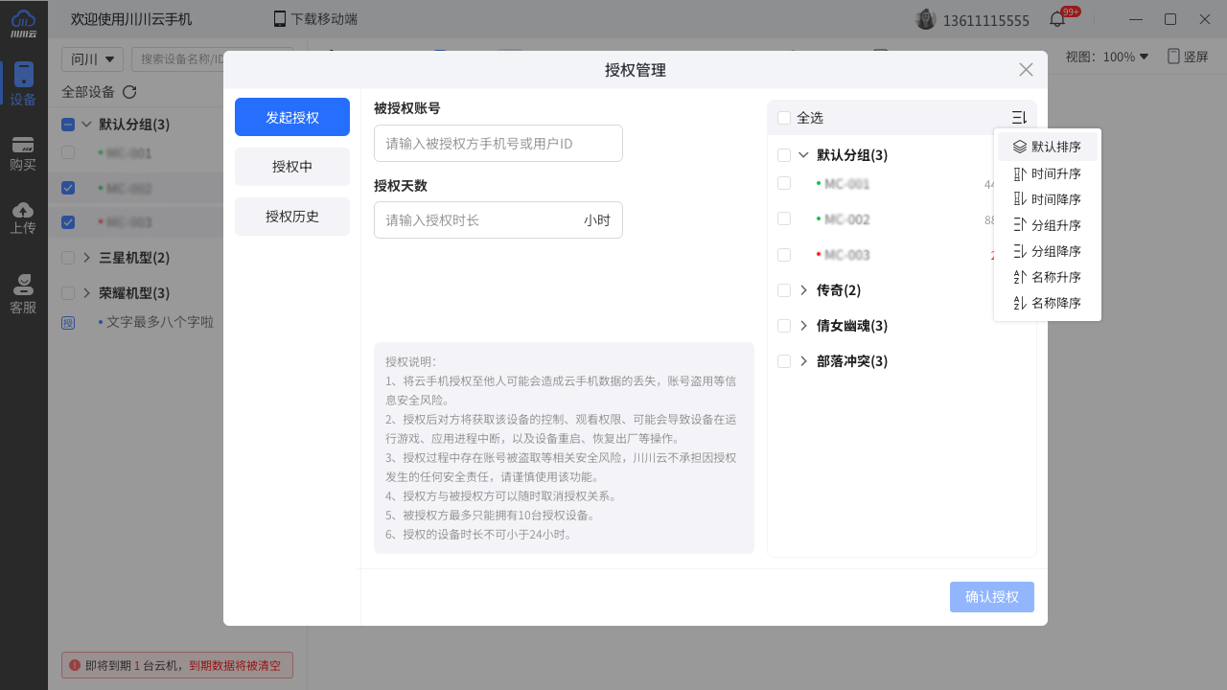Viewport: 1227px width, 690px height.
Task: Click the 被授权账号 input field
Action: (x=498, y=144)
